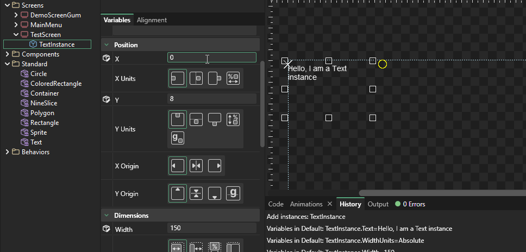This screenshot has height=252, width=526.
Task: Set X Origin to center
Action: (x=196, y=166)
